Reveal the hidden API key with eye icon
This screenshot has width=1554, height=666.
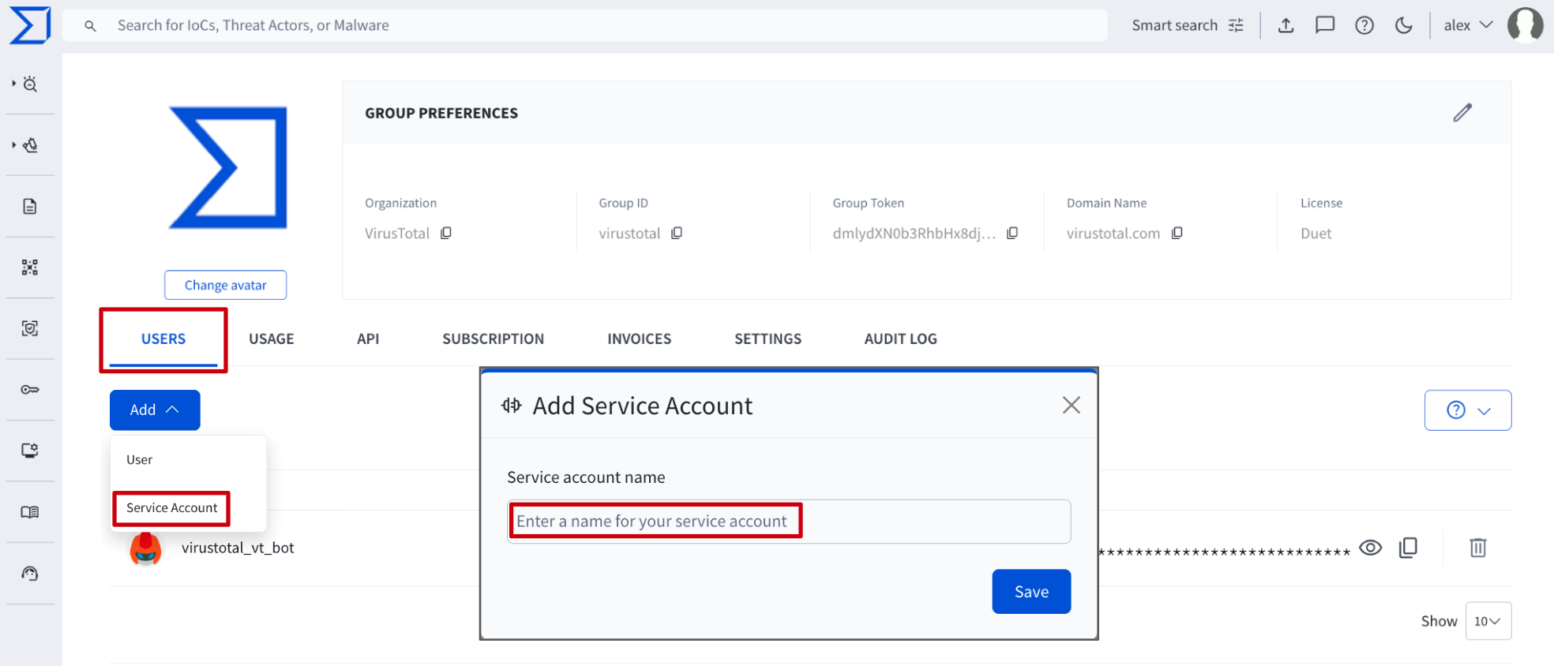click(1371, 548)
